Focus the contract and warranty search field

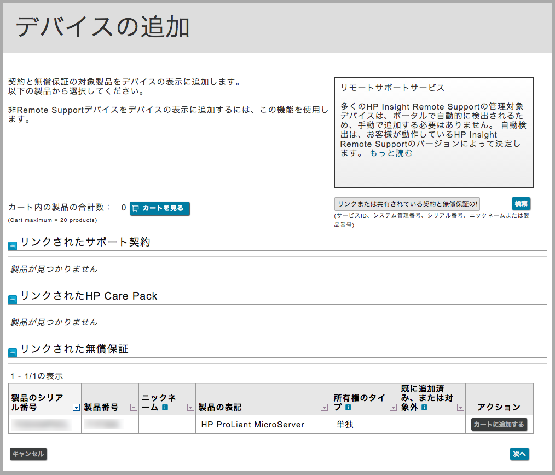point(407,204)
